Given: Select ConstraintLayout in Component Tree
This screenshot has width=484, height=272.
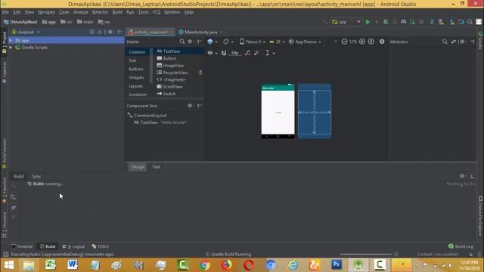Looking at the screenshot, I should (x=147, y=116).
